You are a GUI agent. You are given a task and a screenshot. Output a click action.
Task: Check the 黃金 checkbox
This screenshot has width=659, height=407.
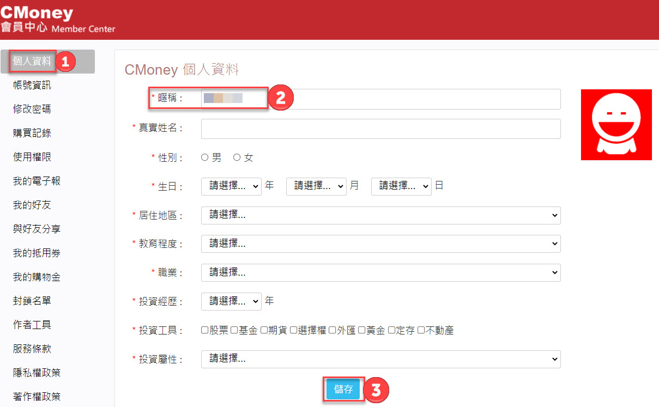point(362,330)
